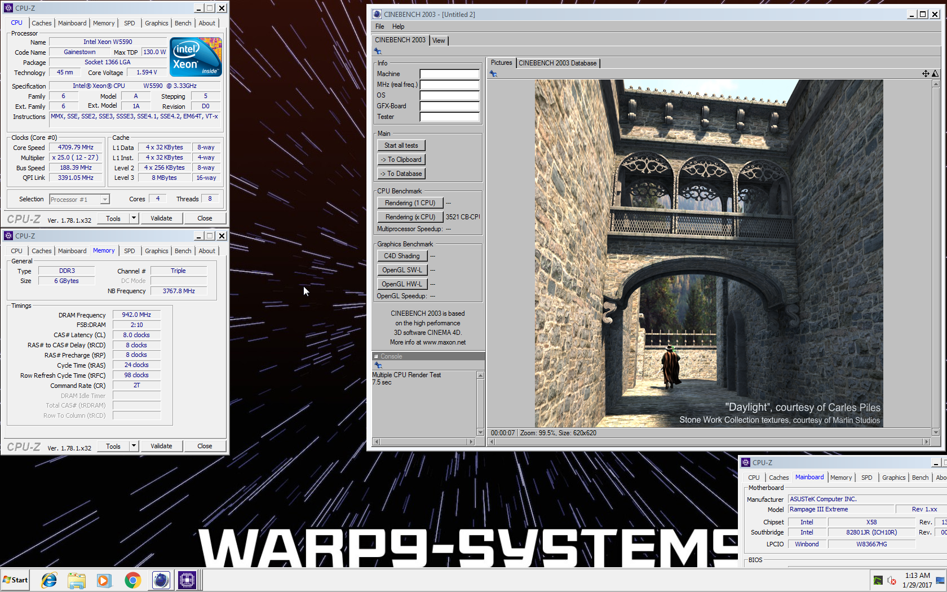Image resolution: width=947 pixels, height=592 pixels.
Task: Click the top CPU-Z window title icon
Action: pyautogui.click(x=8, y=8)
